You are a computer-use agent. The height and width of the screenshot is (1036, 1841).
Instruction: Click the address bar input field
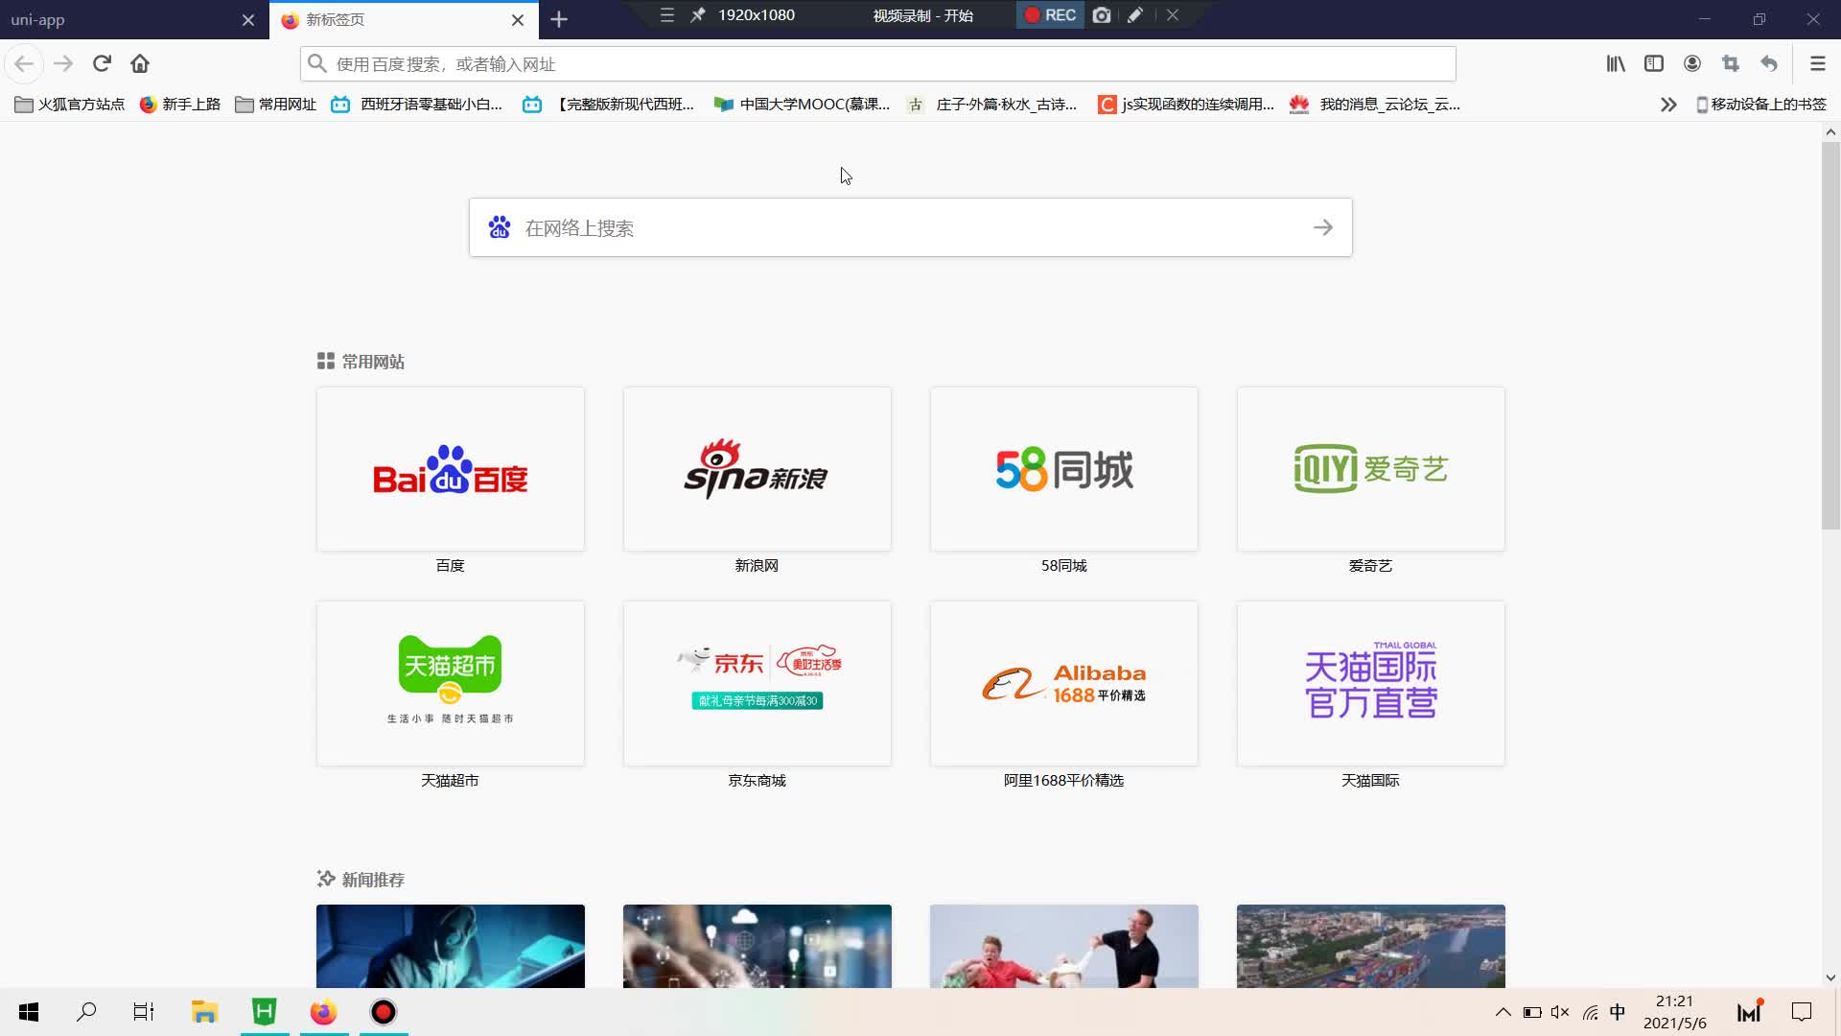(877, 64)
